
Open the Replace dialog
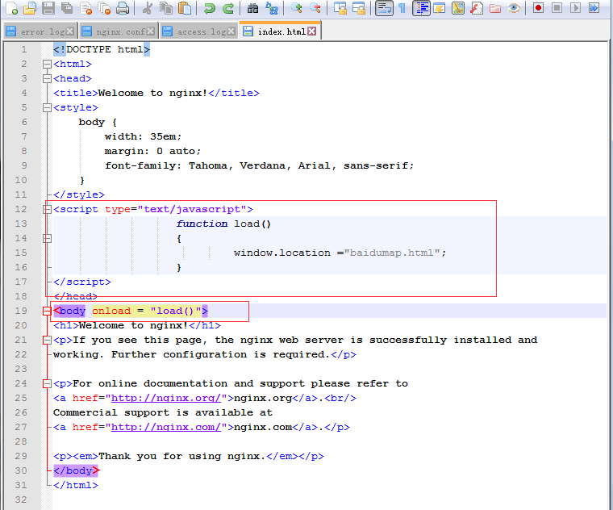(x=272, y=8)
